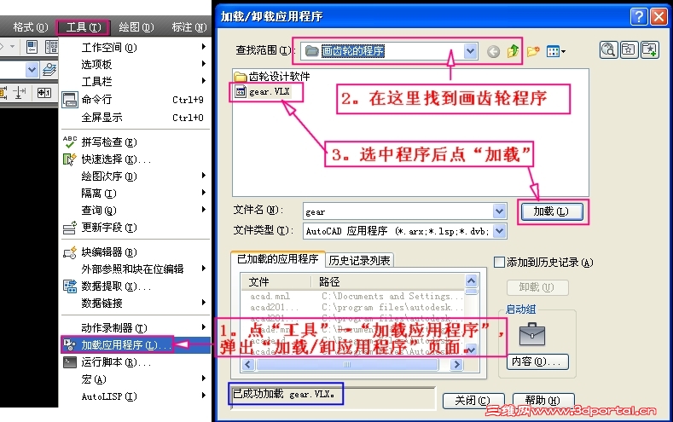
Task: Select 快速选择(K)... menu entry
Action: pos(136,159)
